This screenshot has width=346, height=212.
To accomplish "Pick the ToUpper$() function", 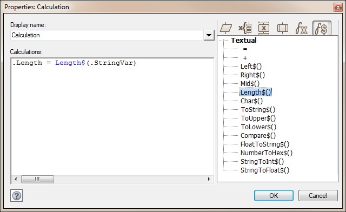I will 258,118.
